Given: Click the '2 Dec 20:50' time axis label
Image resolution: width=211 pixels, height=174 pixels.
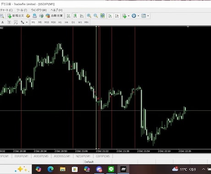Looking at the screenshot, I should point(61,151).
